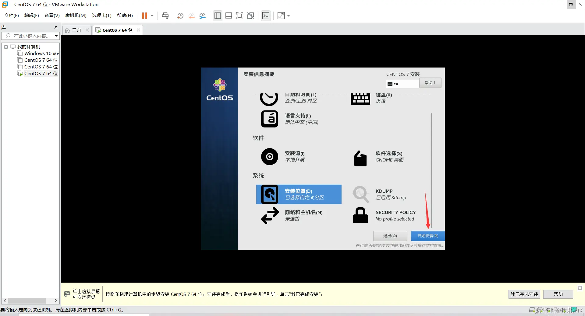Click the GNOME 桌面 text
The height and width of the screenshot is (316, 585).
click(390, 160)
